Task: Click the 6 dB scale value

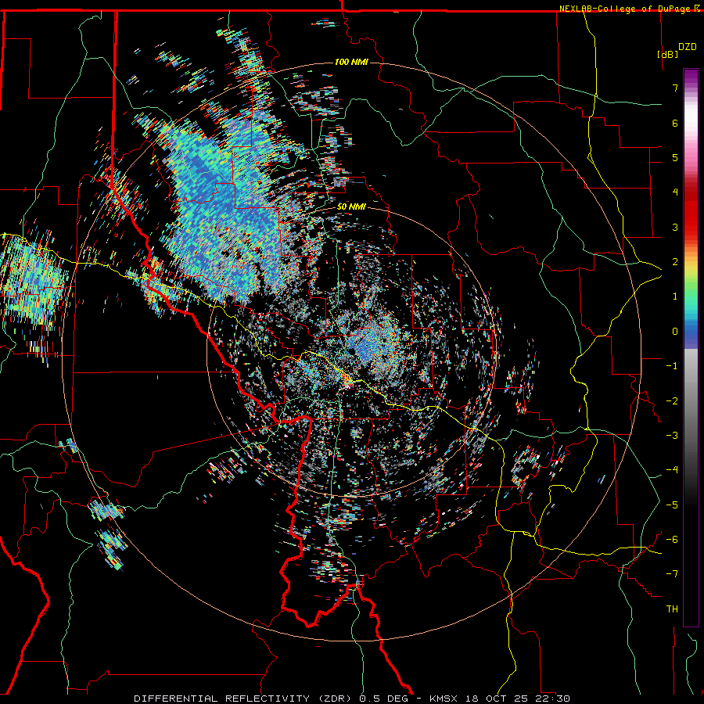Action: click(675, 123)
